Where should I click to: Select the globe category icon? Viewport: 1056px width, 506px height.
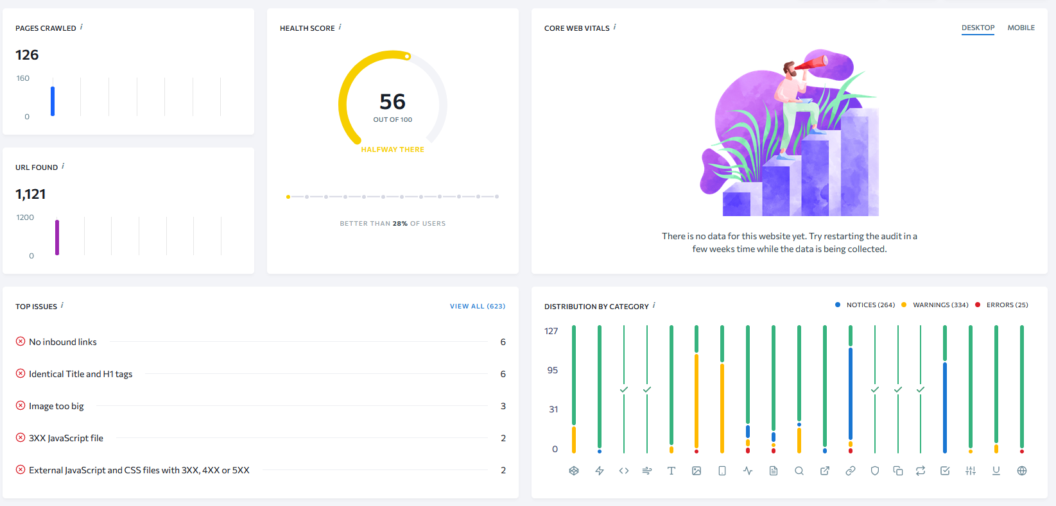point(1022,471)
